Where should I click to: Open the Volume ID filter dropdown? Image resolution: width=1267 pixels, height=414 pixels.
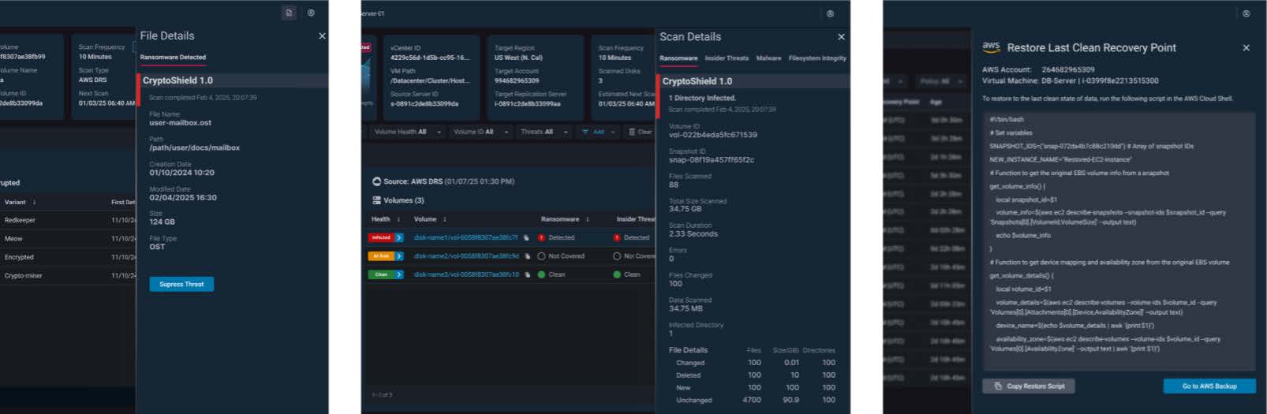click(480, 132)
